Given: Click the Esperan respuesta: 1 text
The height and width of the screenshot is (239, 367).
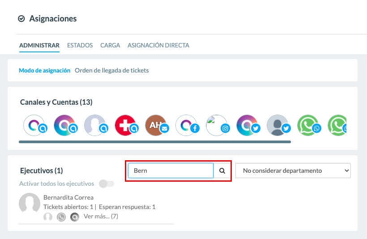Looking at the screenshot, I should coord(127,207).
